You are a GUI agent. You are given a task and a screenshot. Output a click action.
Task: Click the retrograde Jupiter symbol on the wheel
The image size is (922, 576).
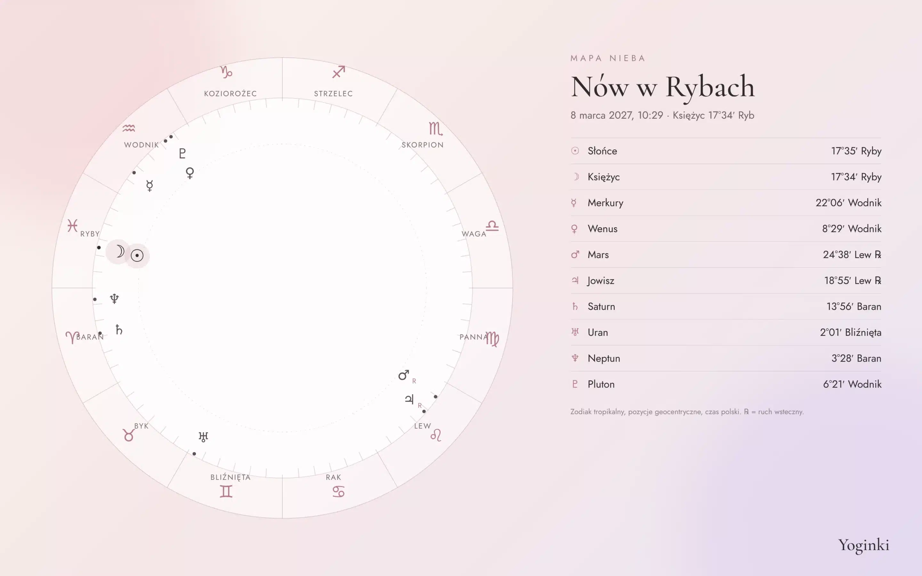point(409,399)
